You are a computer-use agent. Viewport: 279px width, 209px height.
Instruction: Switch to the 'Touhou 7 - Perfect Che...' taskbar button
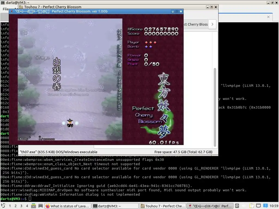163,206
